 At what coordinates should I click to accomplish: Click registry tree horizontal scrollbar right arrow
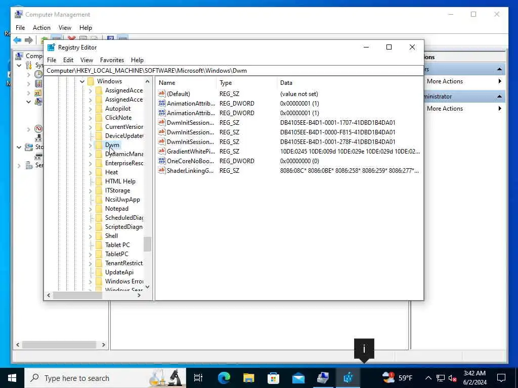tap(139, 295)
